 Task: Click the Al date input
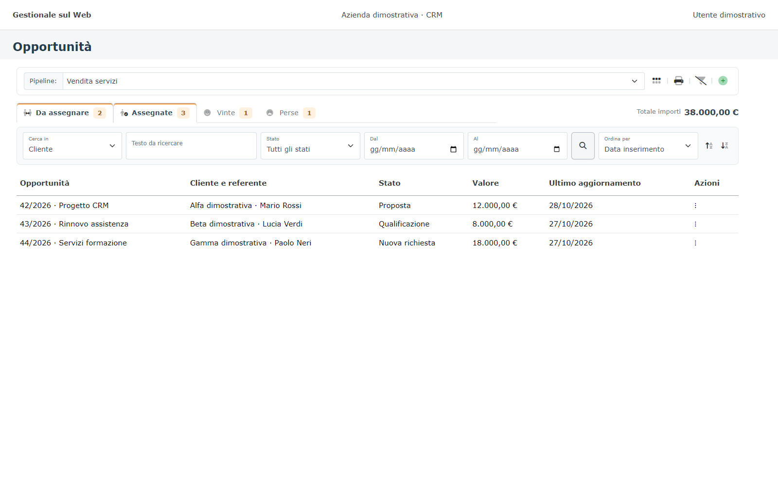point(517,146)
